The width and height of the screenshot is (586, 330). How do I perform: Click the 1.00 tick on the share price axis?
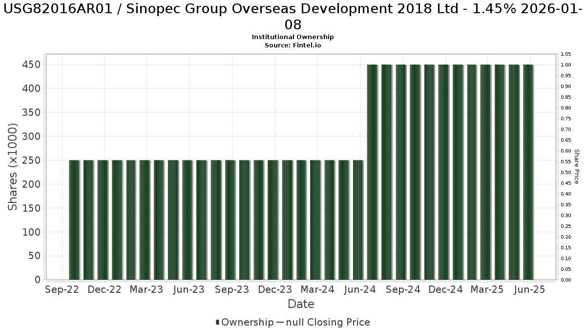click(566, 65)
